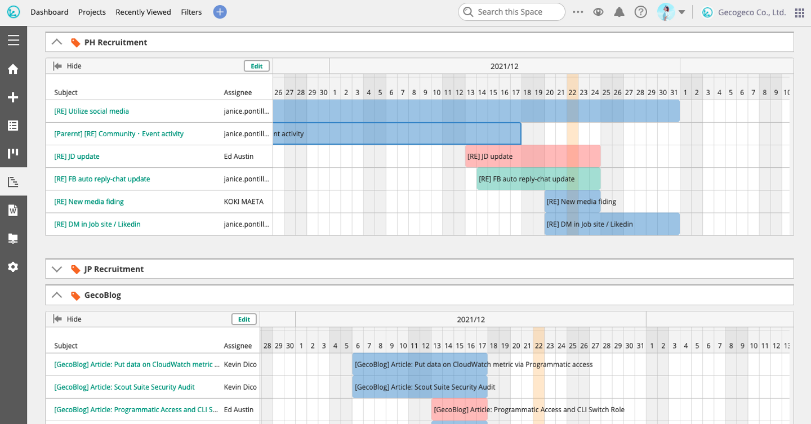Click the Search this Space field
Viewport: 811px width, 424px height.
[511, 12]
